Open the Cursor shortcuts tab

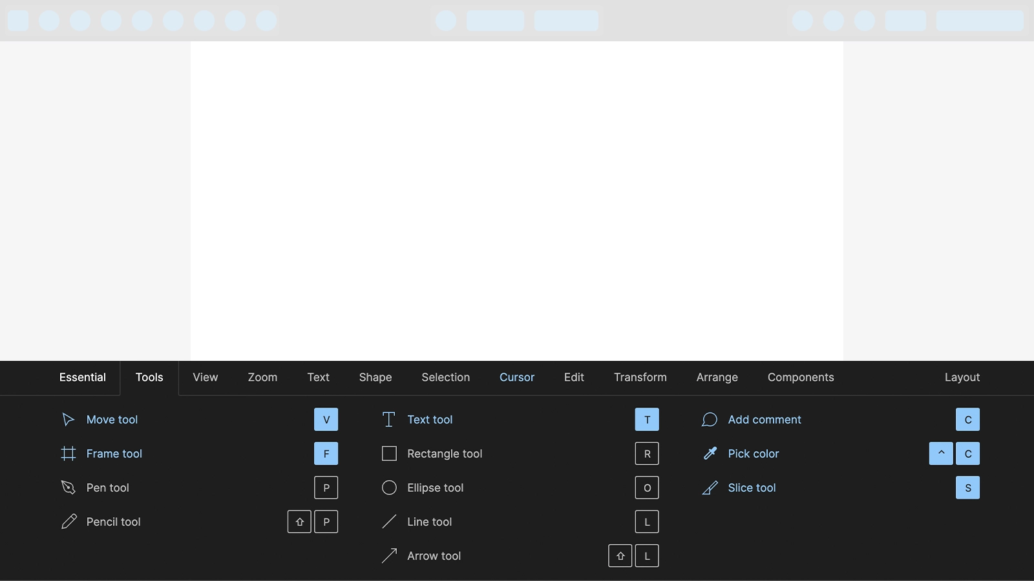coord(516,378)
